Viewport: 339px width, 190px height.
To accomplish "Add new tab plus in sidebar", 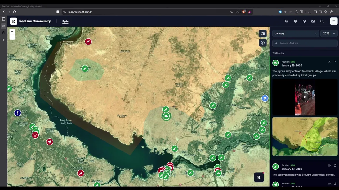I will (3, 40).
